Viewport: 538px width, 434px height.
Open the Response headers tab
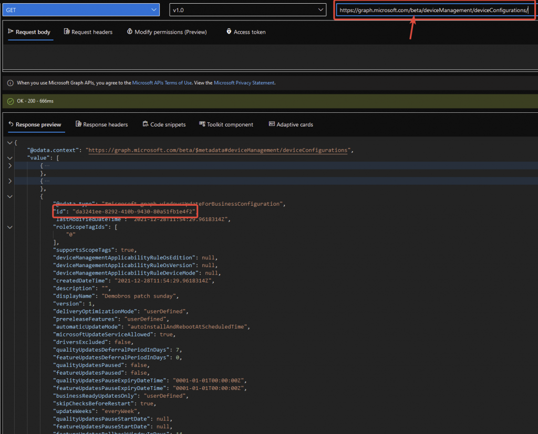coord(101,125)
